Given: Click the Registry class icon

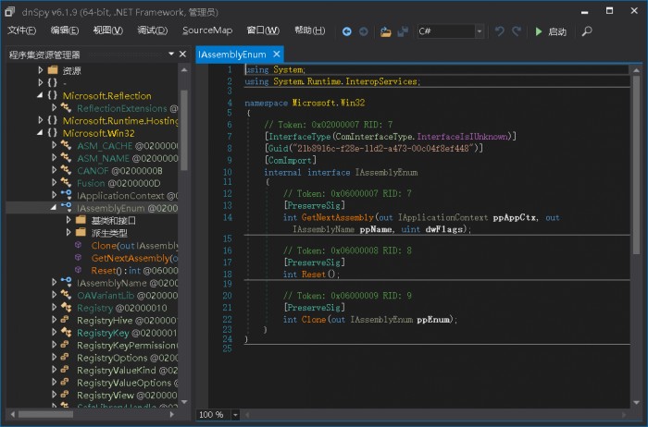Looking at the screenshot, I should coord(66,308).
